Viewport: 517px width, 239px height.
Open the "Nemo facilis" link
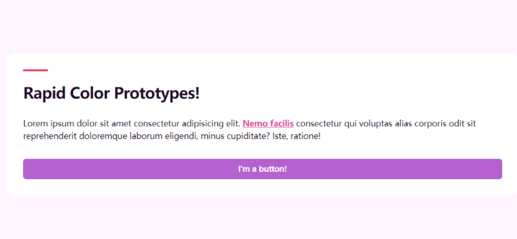[268, 123]
